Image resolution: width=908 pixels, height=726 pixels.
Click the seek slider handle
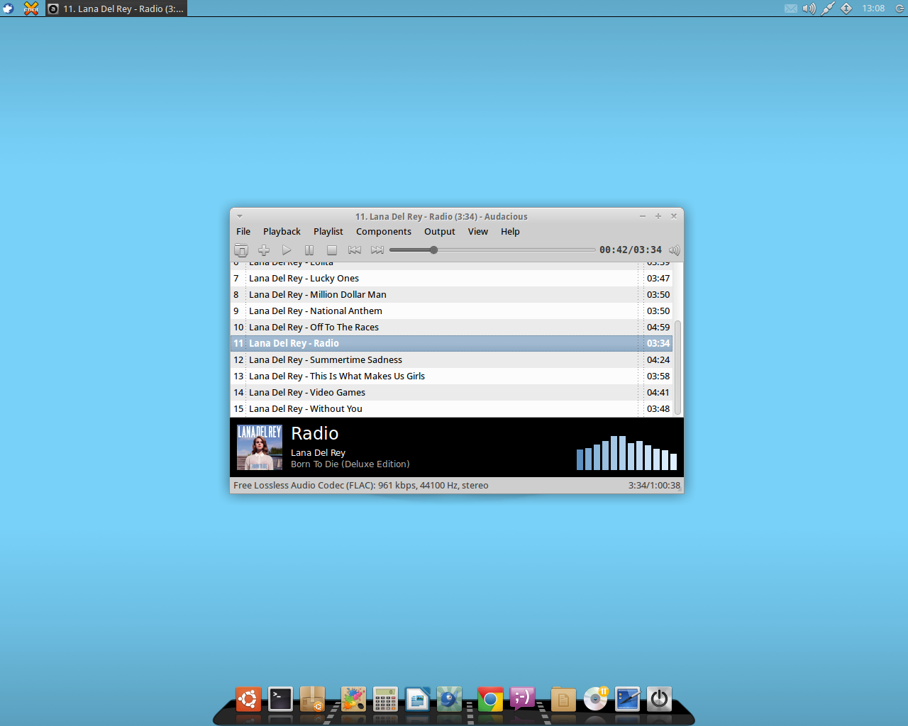coord(433,250)
